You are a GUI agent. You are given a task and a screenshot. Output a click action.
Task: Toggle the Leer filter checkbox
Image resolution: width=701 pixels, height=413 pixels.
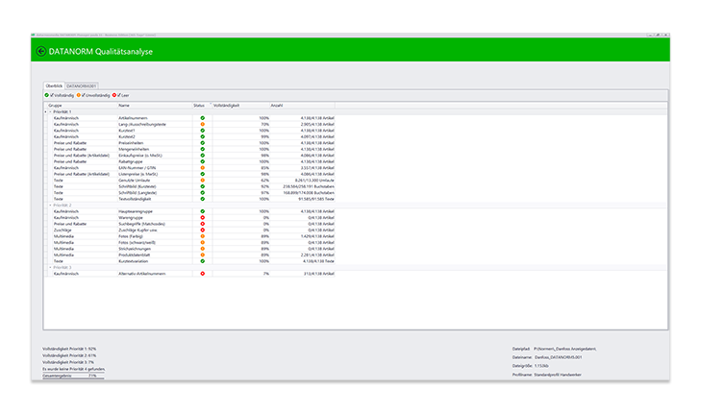click(119, 95)
